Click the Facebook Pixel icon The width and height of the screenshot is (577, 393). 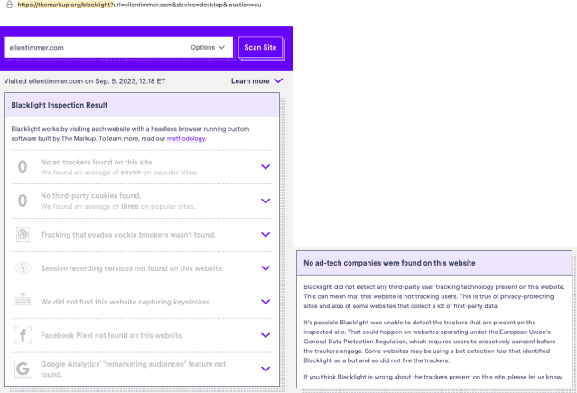23,335
